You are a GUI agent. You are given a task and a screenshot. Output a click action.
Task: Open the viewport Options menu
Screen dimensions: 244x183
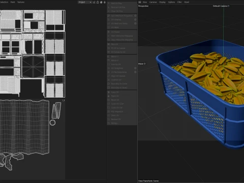[x=171, y=2]
